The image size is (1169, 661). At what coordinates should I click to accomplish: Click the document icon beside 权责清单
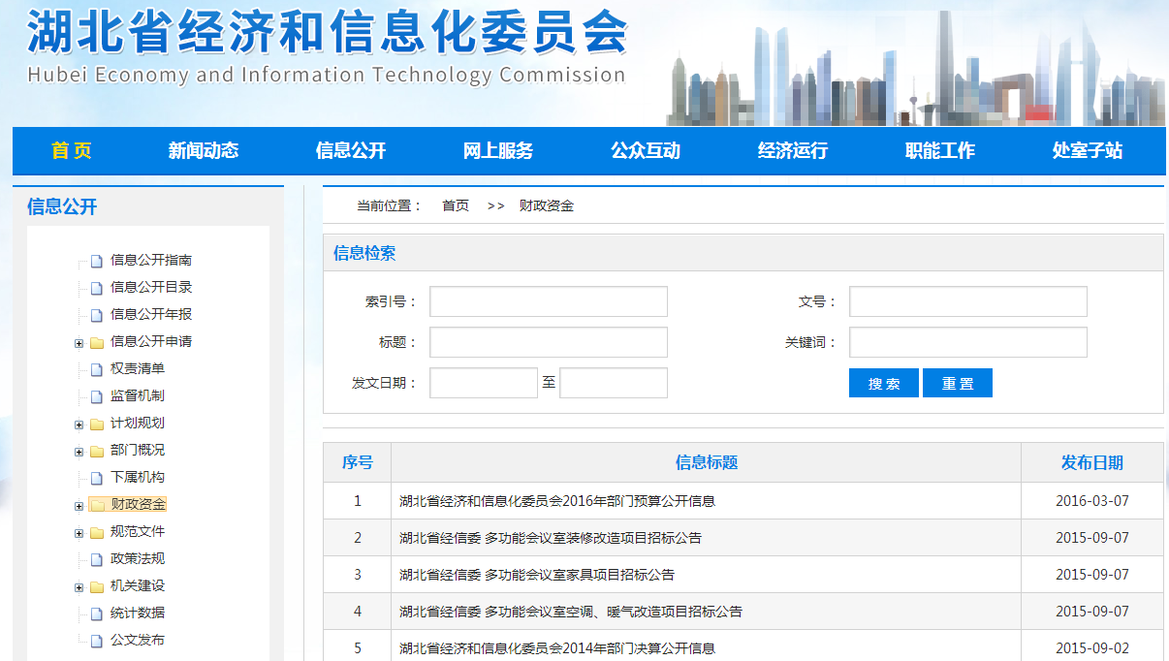click(x=96, y=369)
